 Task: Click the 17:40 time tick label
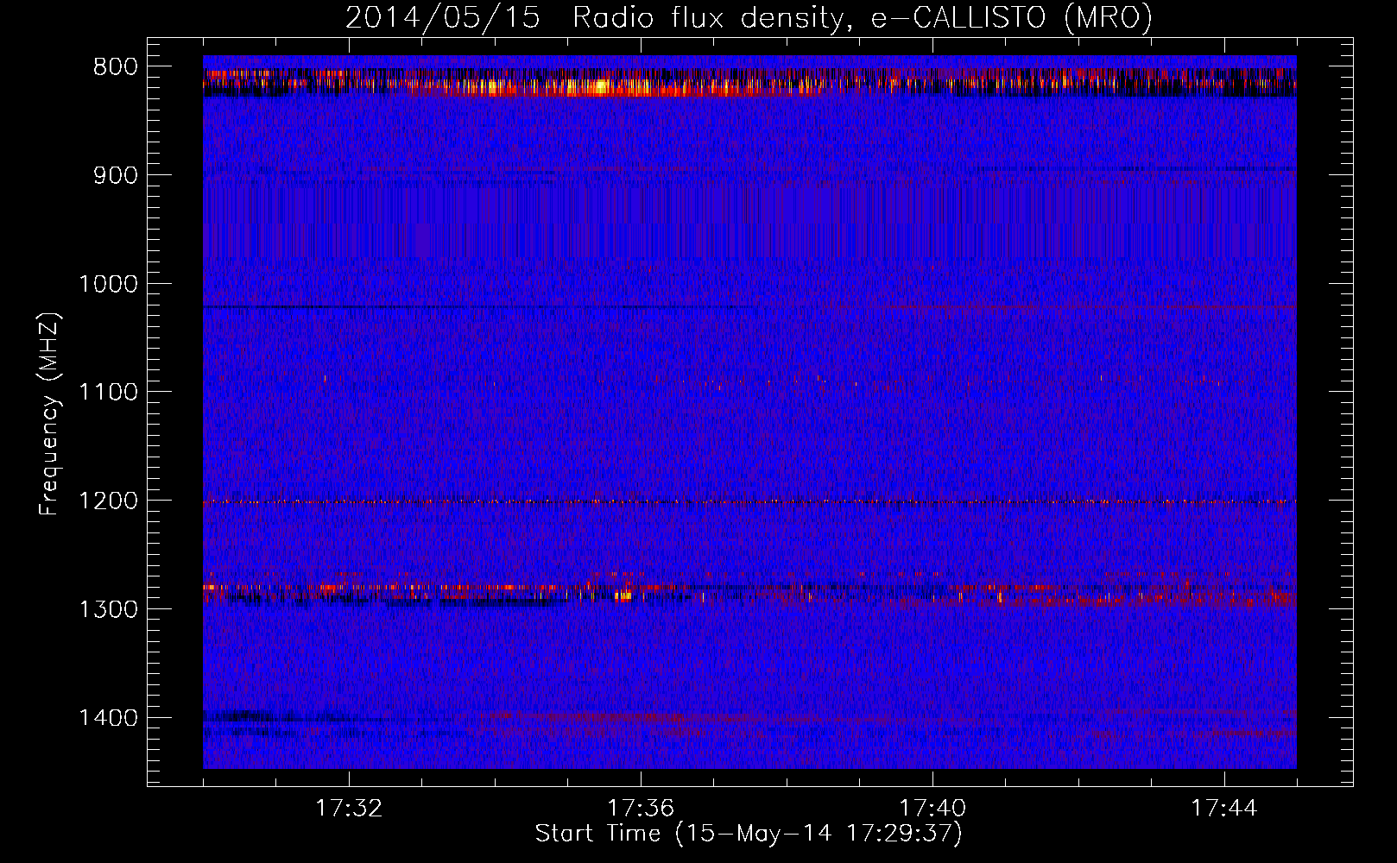coord(932,809)
